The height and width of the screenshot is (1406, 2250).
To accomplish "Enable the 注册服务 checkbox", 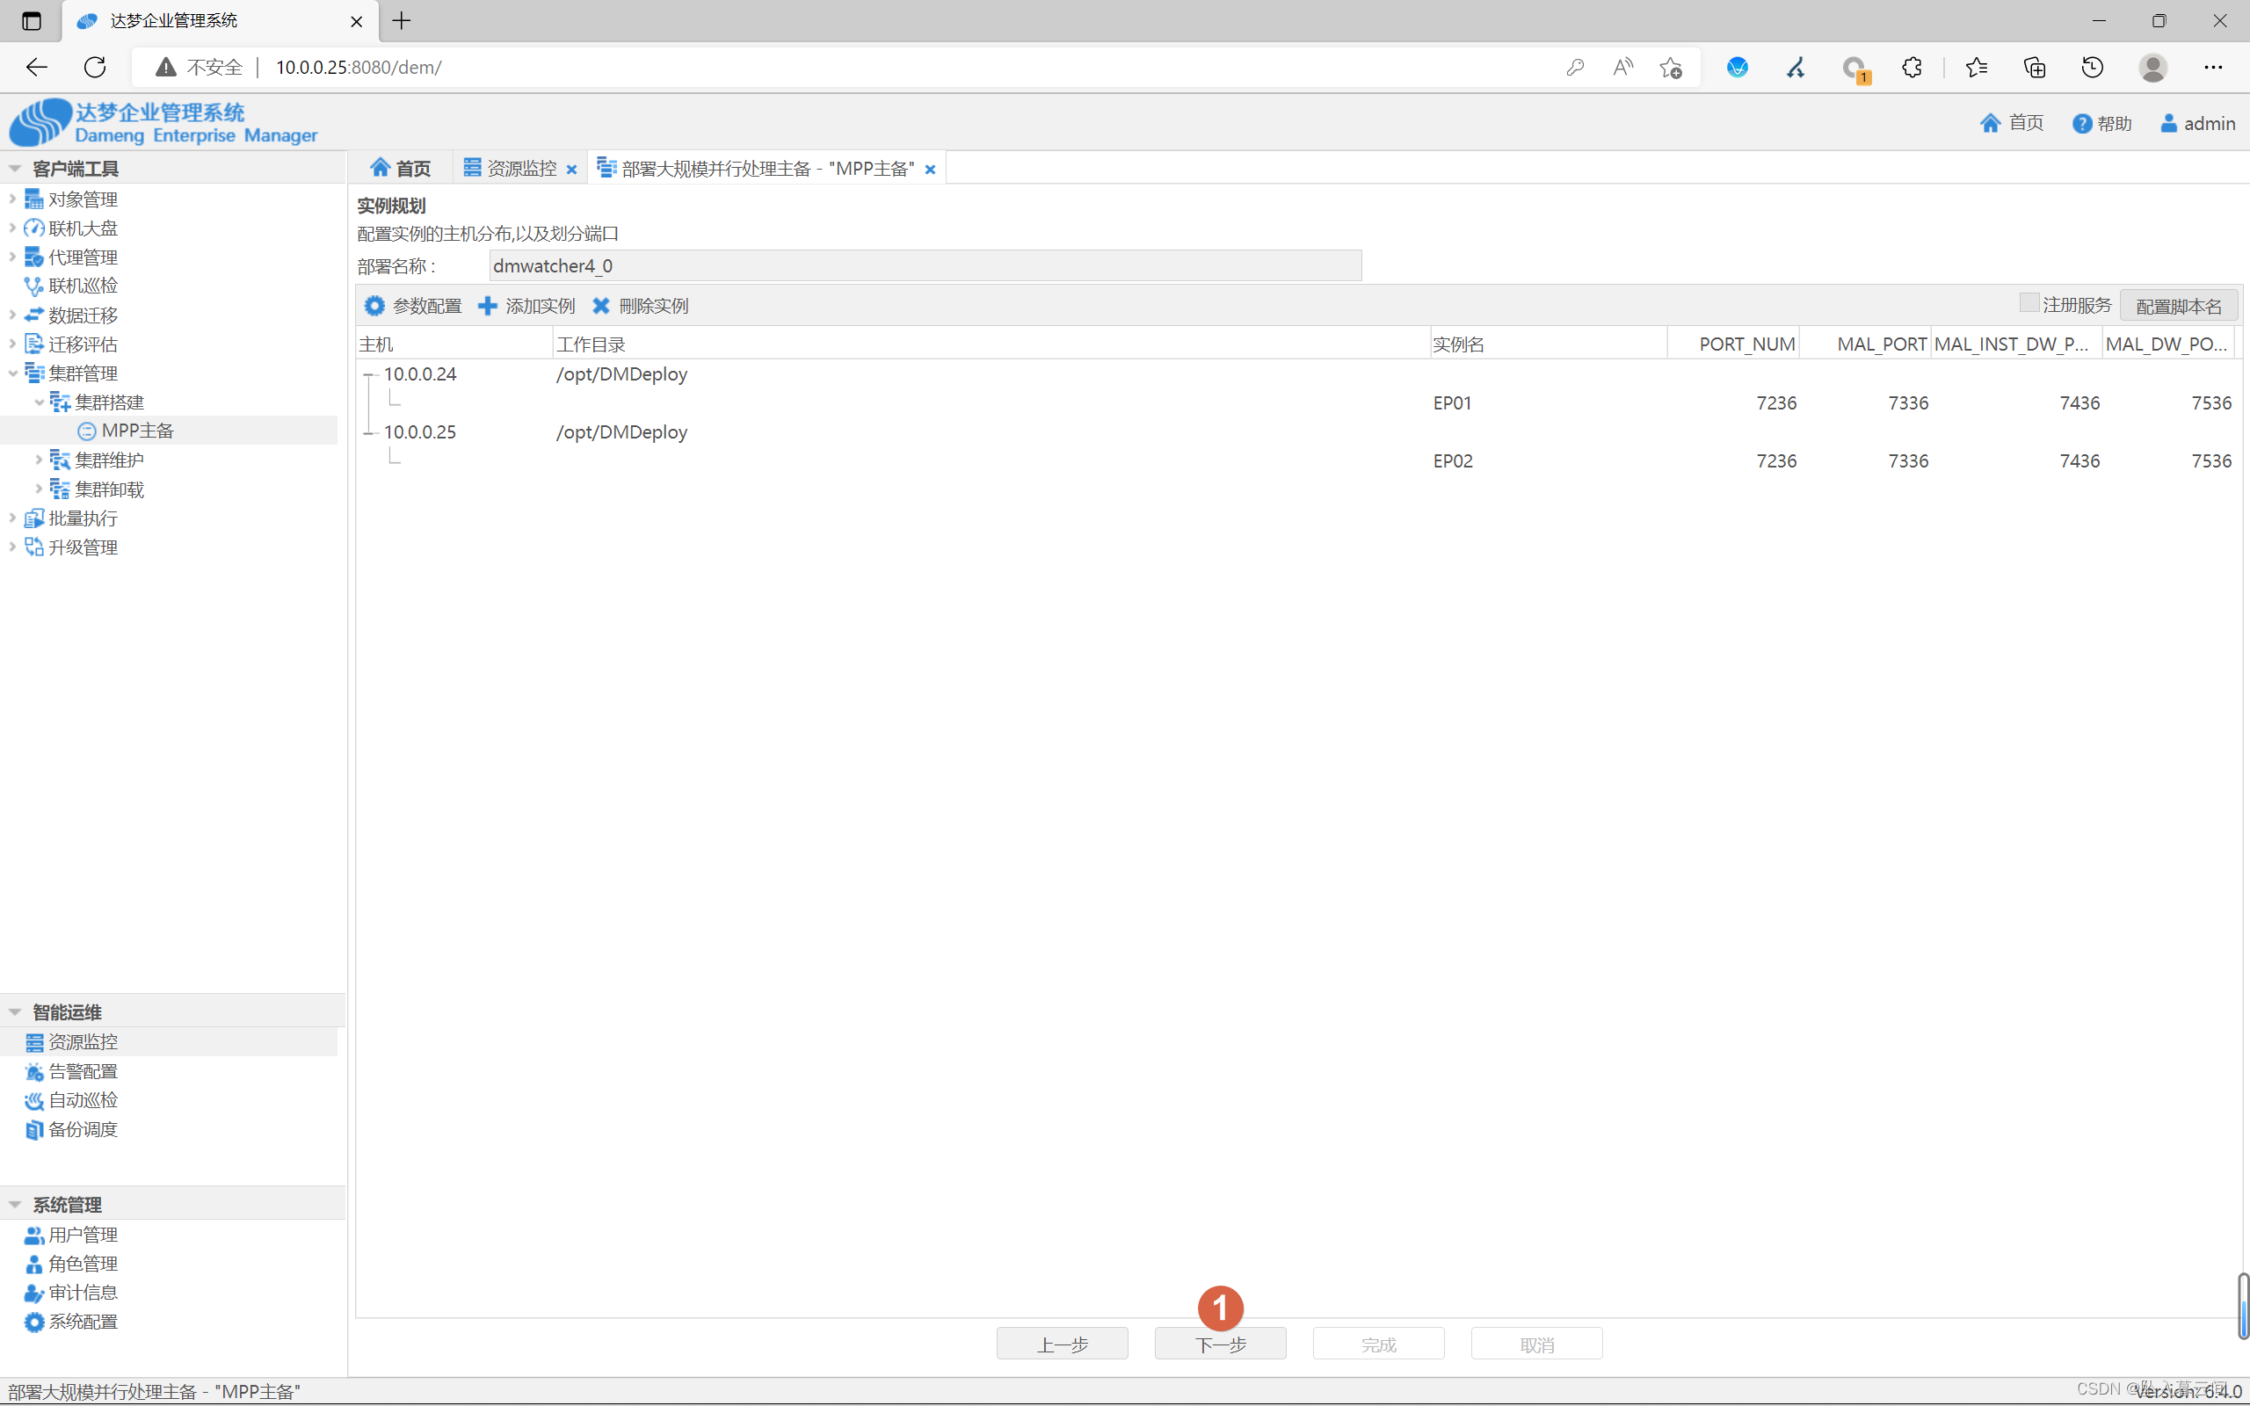I will click(x=2029, y=303).
